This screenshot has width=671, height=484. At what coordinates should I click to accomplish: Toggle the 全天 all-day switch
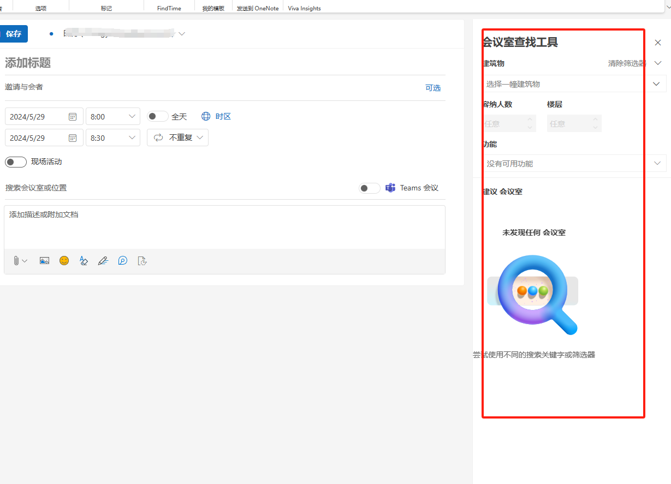click(158, 116)
